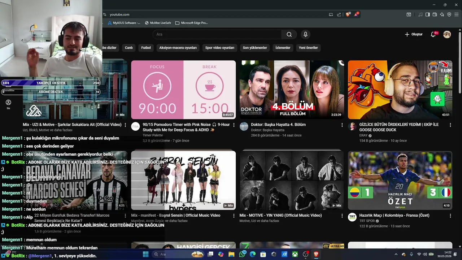This screenshot has height=260, width=462.
Task: Open Microsoft Store from the taskbar
Action: click(263, 254)
